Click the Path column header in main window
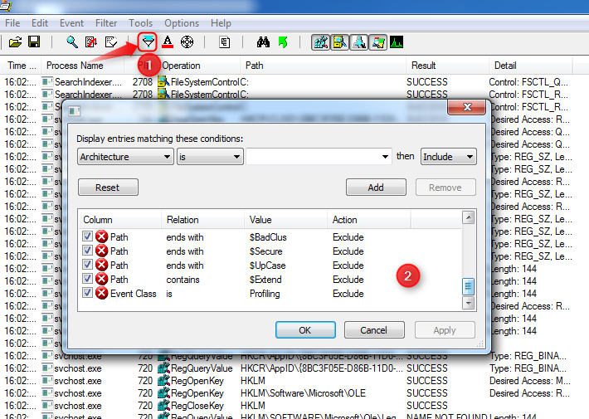589x419 pixels. tap(323, 66)
